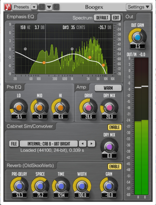Click the channel B level meter

(145, 126)
